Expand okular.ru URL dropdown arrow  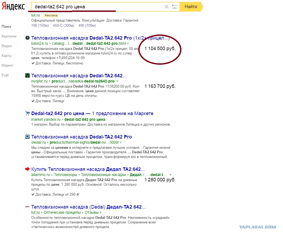click(121, 142)
